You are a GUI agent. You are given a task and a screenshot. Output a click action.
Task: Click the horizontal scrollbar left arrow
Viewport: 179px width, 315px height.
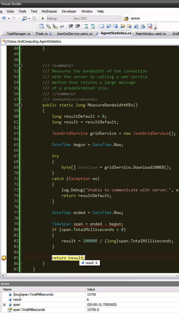(3, 276)
